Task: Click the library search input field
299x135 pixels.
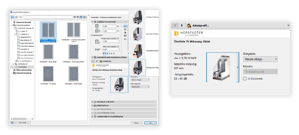Action: [48, 17]
